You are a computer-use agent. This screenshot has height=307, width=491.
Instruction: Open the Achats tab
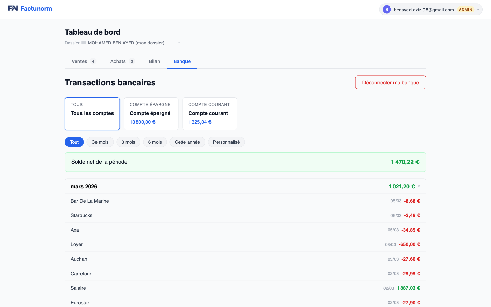click(118, 61)
